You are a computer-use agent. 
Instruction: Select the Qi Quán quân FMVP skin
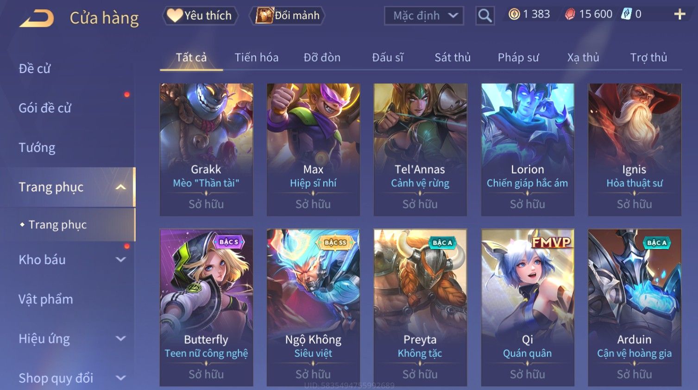click(528, 308)
